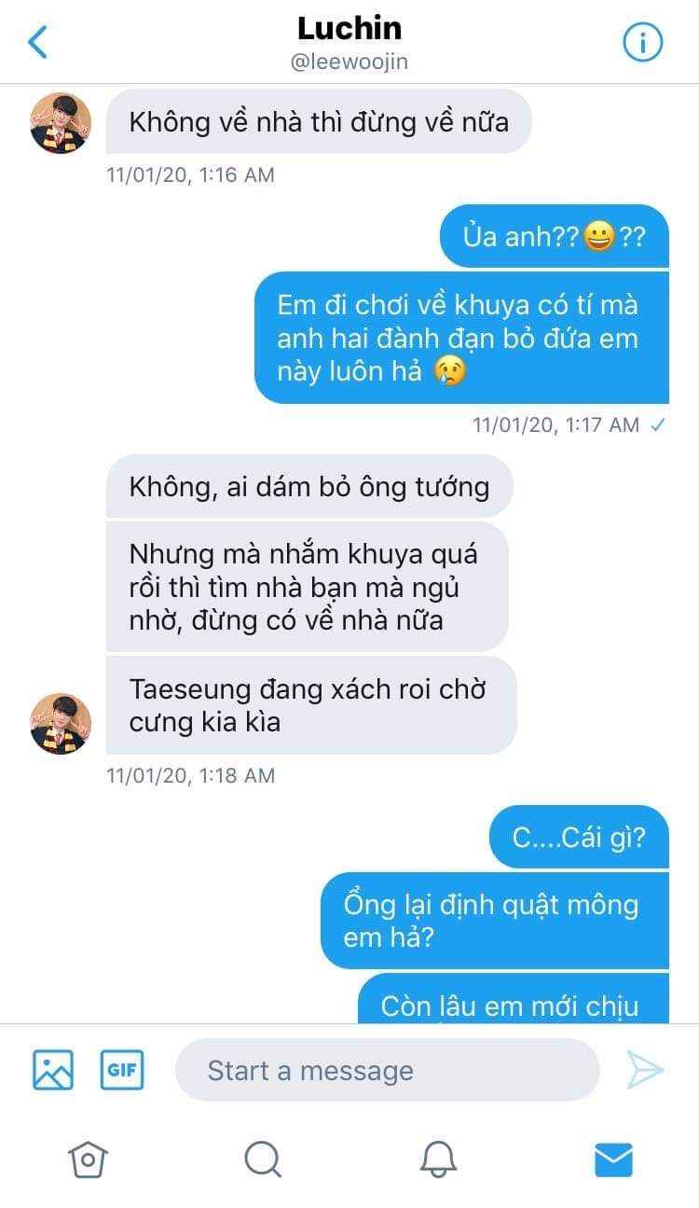Tap the Luchin name header
The image size is (699, 1208).
click(x=349, y=29)
